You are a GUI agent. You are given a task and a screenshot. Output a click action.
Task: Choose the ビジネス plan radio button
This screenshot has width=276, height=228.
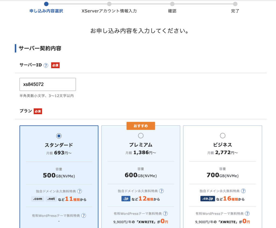point(223,136)
